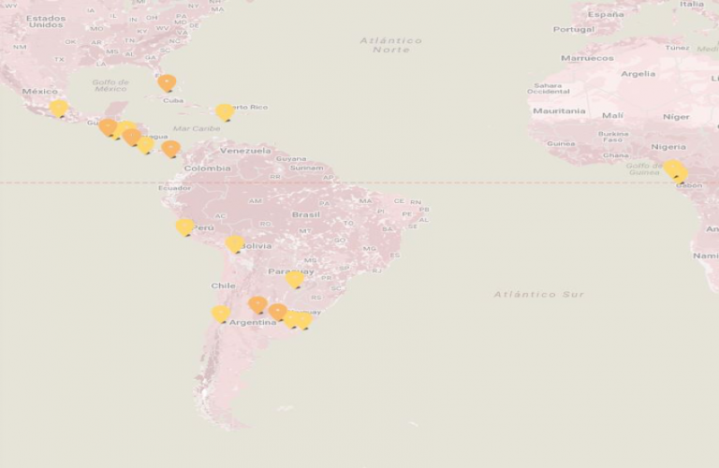Click the orange pin above Argentina label
The height and width of the screenshot is (468, 719).
[x=257, y=305]
